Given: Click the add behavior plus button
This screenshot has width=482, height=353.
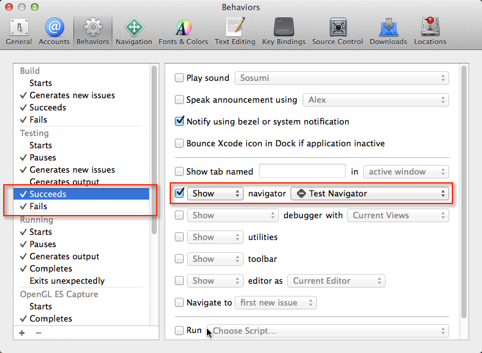Looking at the screenshot, I should [x=22, y=333].
